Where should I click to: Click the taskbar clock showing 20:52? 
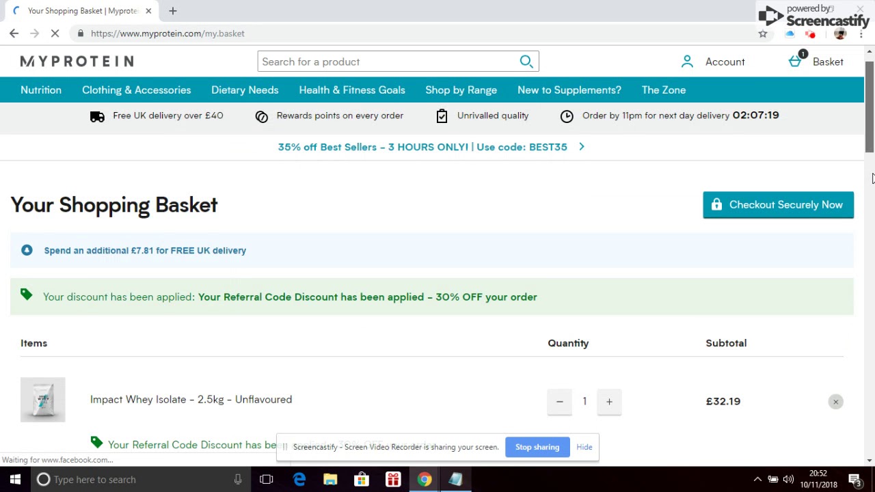818,474
